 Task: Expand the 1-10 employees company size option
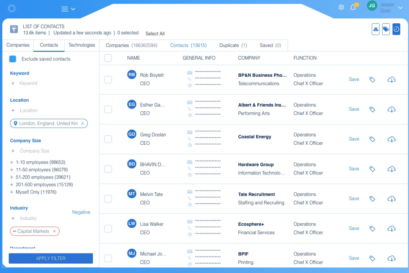(12, 162)
